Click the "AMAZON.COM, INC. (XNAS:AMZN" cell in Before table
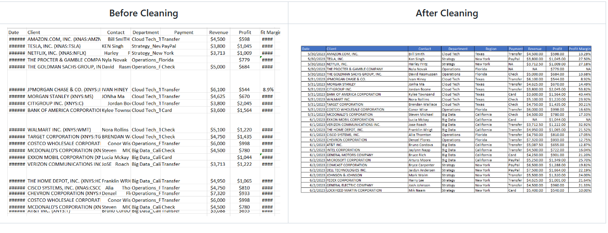 (64, 39)
